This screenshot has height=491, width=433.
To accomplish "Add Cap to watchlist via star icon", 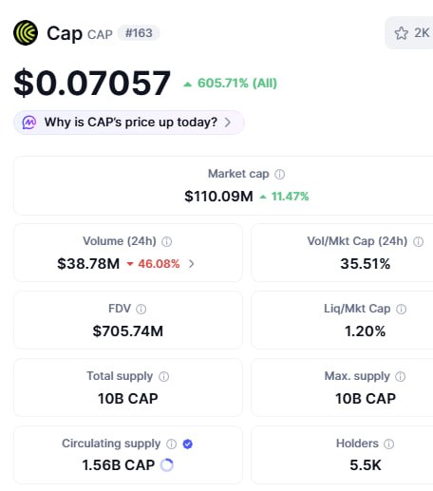I will tap(402, 33).
